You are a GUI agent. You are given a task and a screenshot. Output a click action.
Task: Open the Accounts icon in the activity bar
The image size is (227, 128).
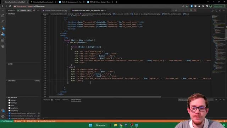coord(3,111)
